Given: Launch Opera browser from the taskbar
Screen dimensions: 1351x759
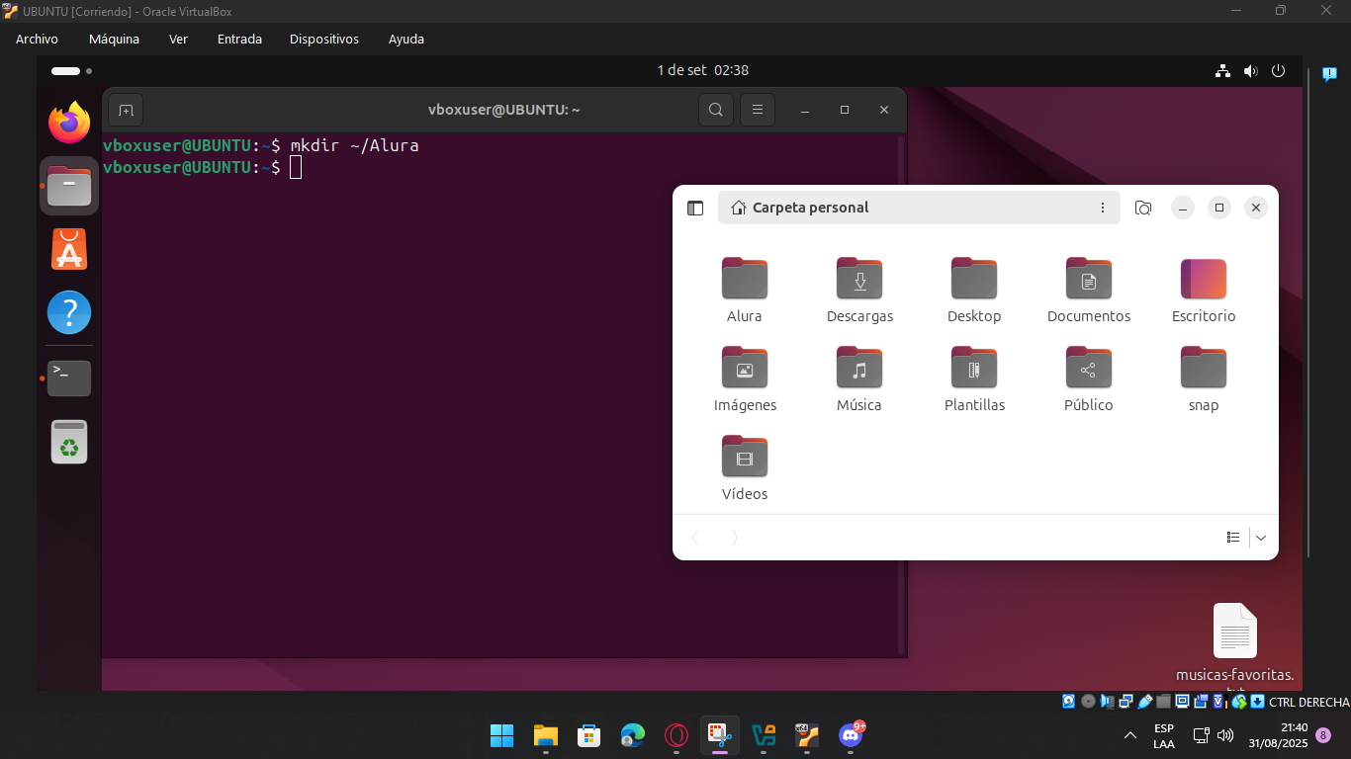Looking at the screenshot, I should pyautogui.click(x=676, y=735).
